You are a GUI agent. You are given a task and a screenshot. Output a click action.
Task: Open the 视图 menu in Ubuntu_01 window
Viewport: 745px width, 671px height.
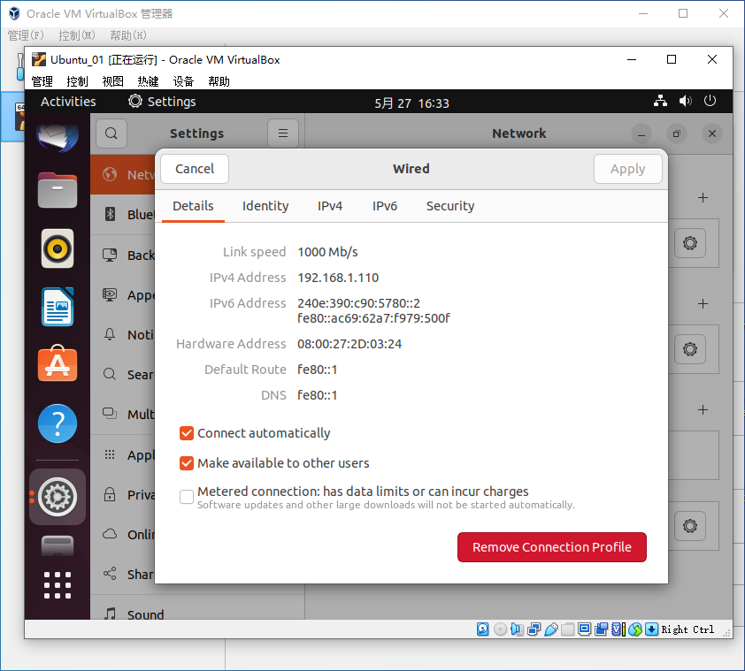(112, 81)
